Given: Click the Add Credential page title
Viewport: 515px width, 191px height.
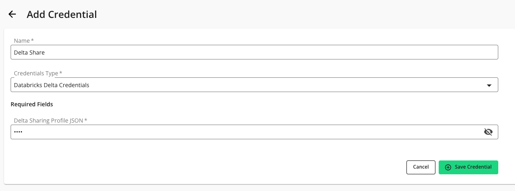Looking at the screenshot, I should point(62,15).
